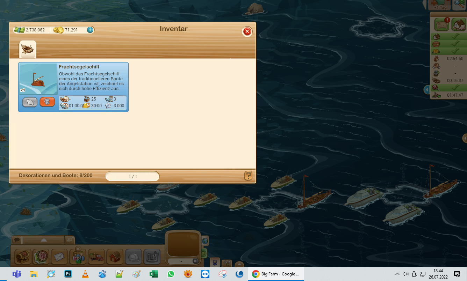Add gold with the blue plus button
The image size is (467, 281).
click(x=90, y=30)
